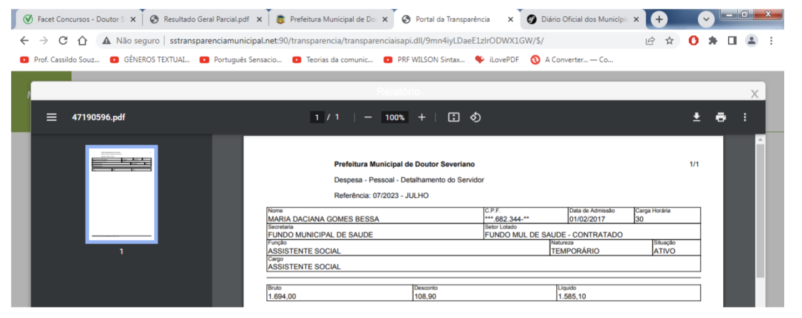Zoom out of the PDF

pos(367,117)
